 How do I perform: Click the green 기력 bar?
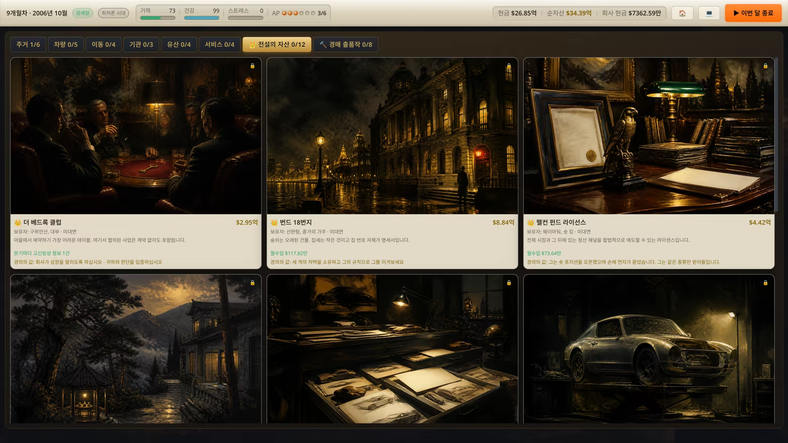pyautogui.click(x=158, y=18)
